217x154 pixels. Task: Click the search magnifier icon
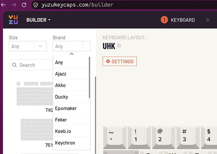coord(14,65)
